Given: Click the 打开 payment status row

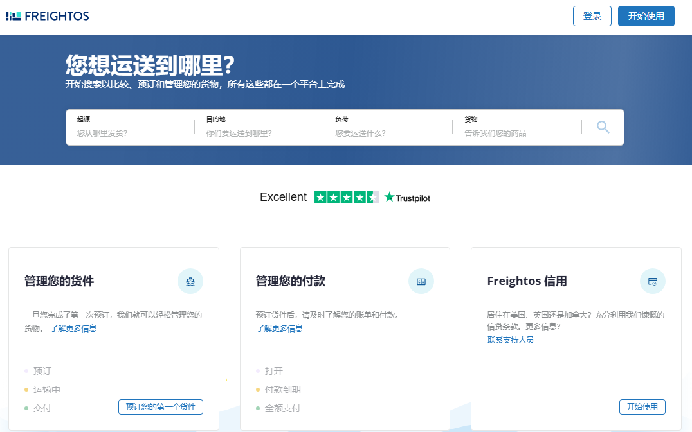Looking at the screenshot, I should pyautogui.click(x=269, y=371).
